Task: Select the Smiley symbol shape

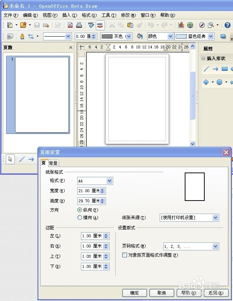Action: pos(220,82)
